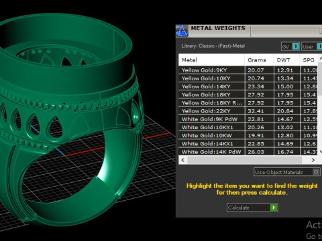Click the 26.03 grams value
Viewport: 322px width, 241px height.
[x=256, y=152]
